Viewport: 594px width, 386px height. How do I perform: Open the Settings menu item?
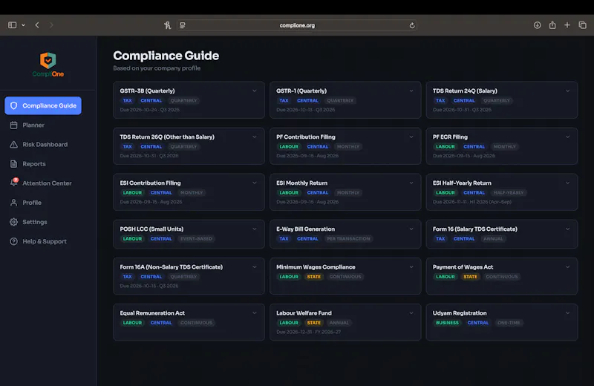(x=43, y=222)
